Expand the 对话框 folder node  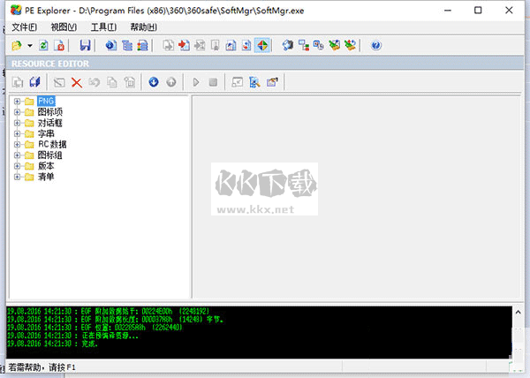(17, 123)
